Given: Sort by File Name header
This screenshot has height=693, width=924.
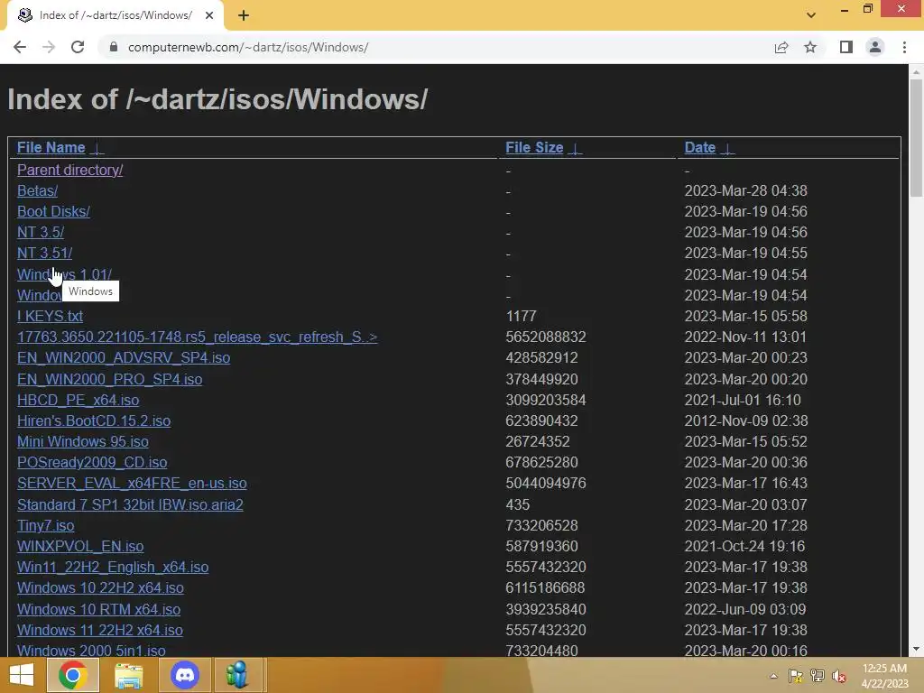Looking at the screenshot, I should [51, 147].
